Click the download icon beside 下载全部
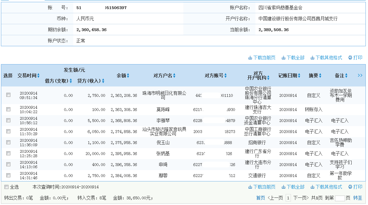368x205 pixels. point(283,58)
